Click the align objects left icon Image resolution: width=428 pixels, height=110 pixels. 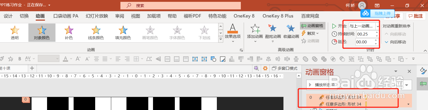259,59
